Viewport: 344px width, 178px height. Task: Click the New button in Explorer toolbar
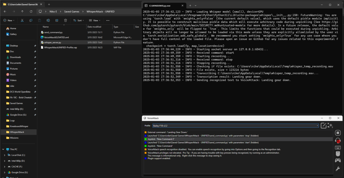(9, 20)
